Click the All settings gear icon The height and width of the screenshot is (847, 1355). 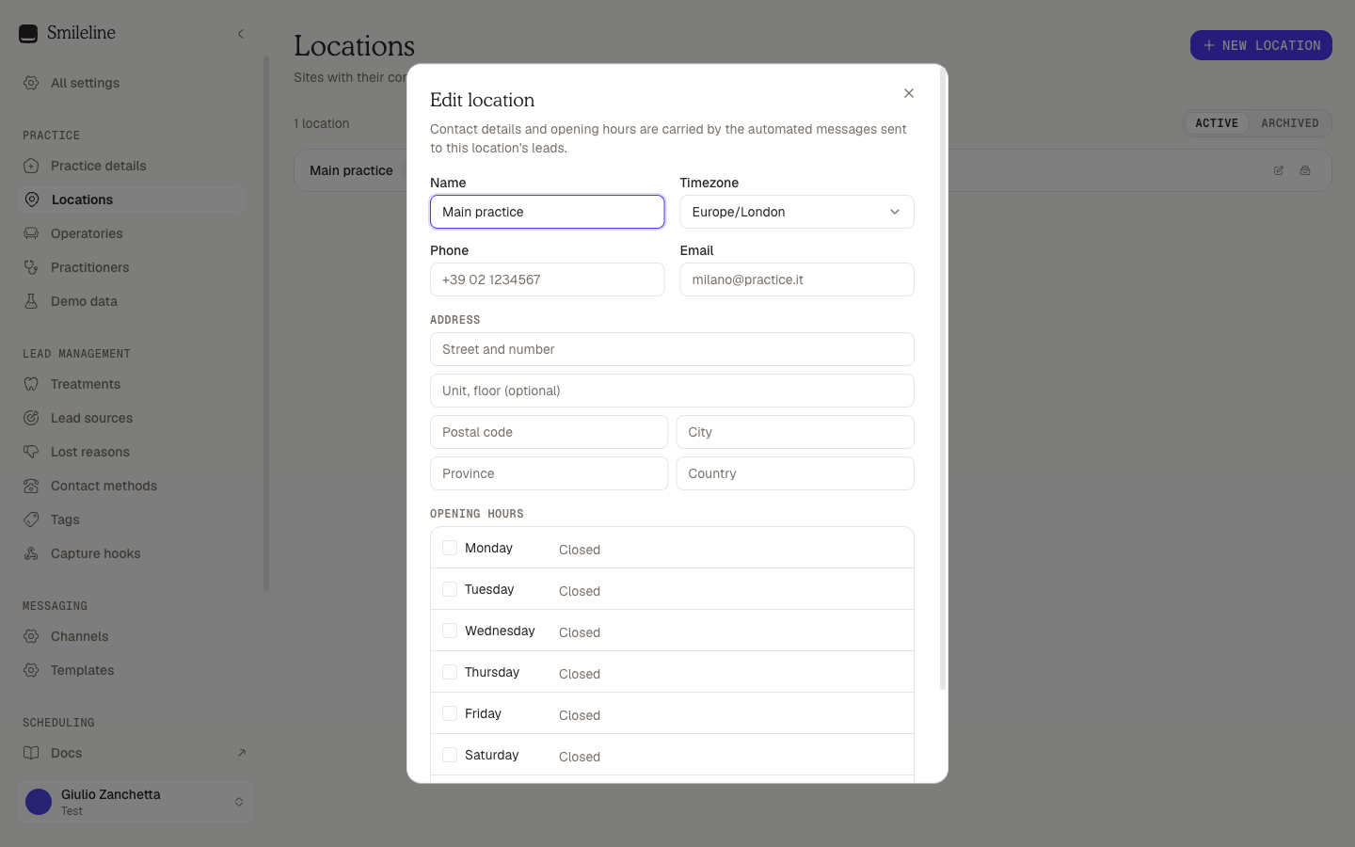pos(31,83)
